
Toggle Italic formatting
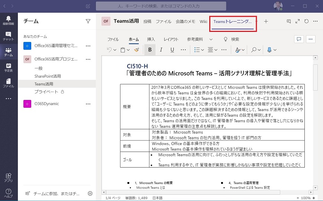pyautogui.click(x=161, y=50)
